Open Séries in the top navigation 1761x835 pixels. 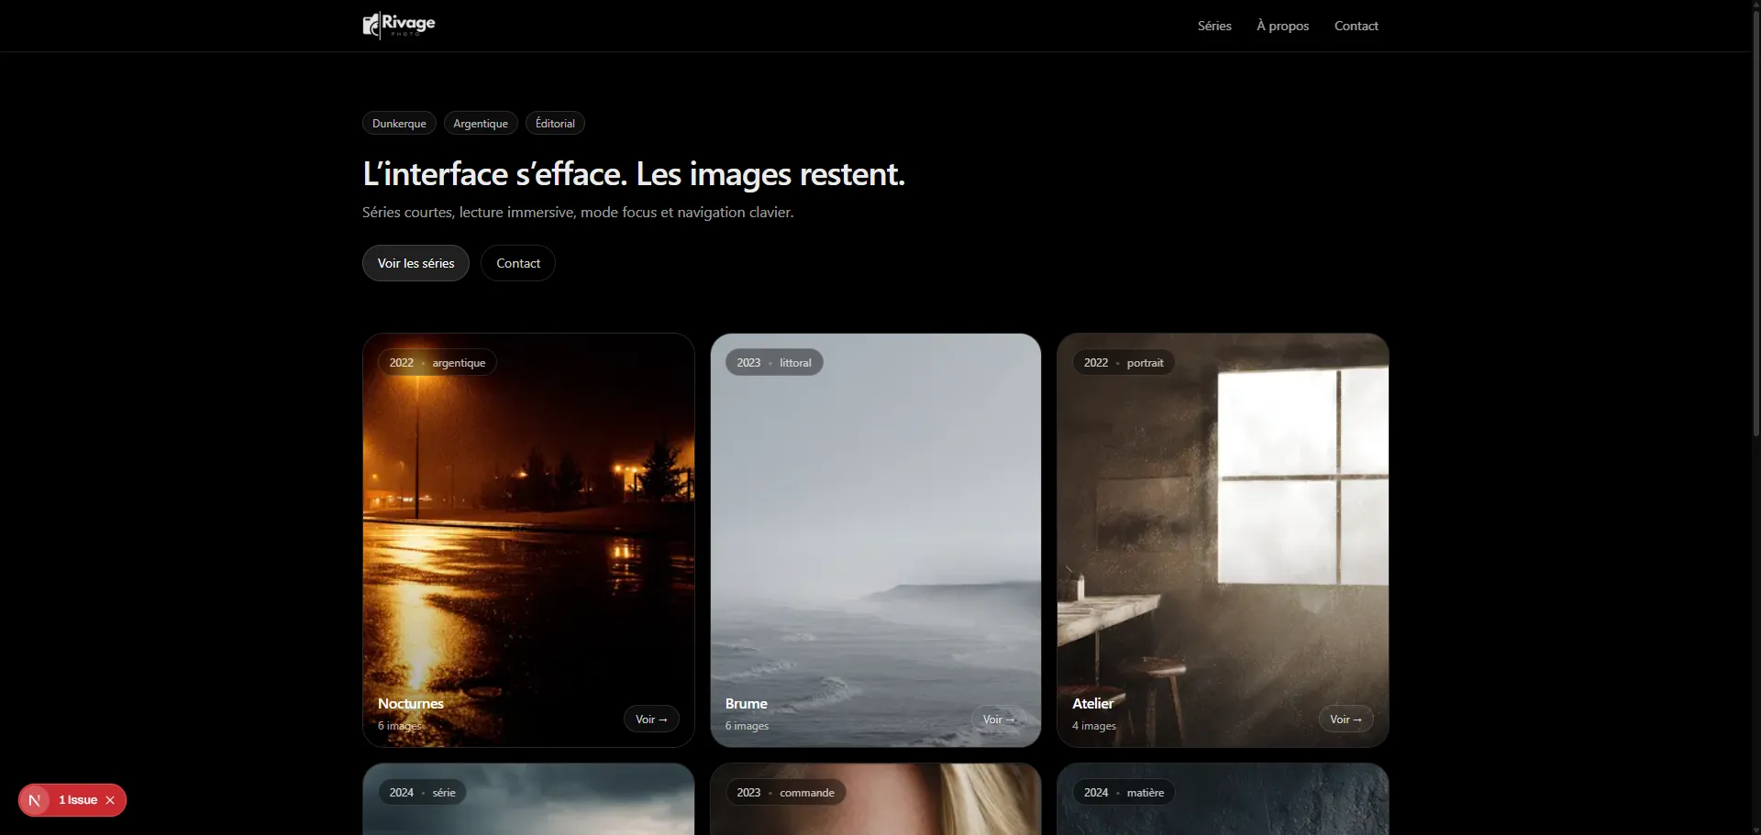[1213, 25]
